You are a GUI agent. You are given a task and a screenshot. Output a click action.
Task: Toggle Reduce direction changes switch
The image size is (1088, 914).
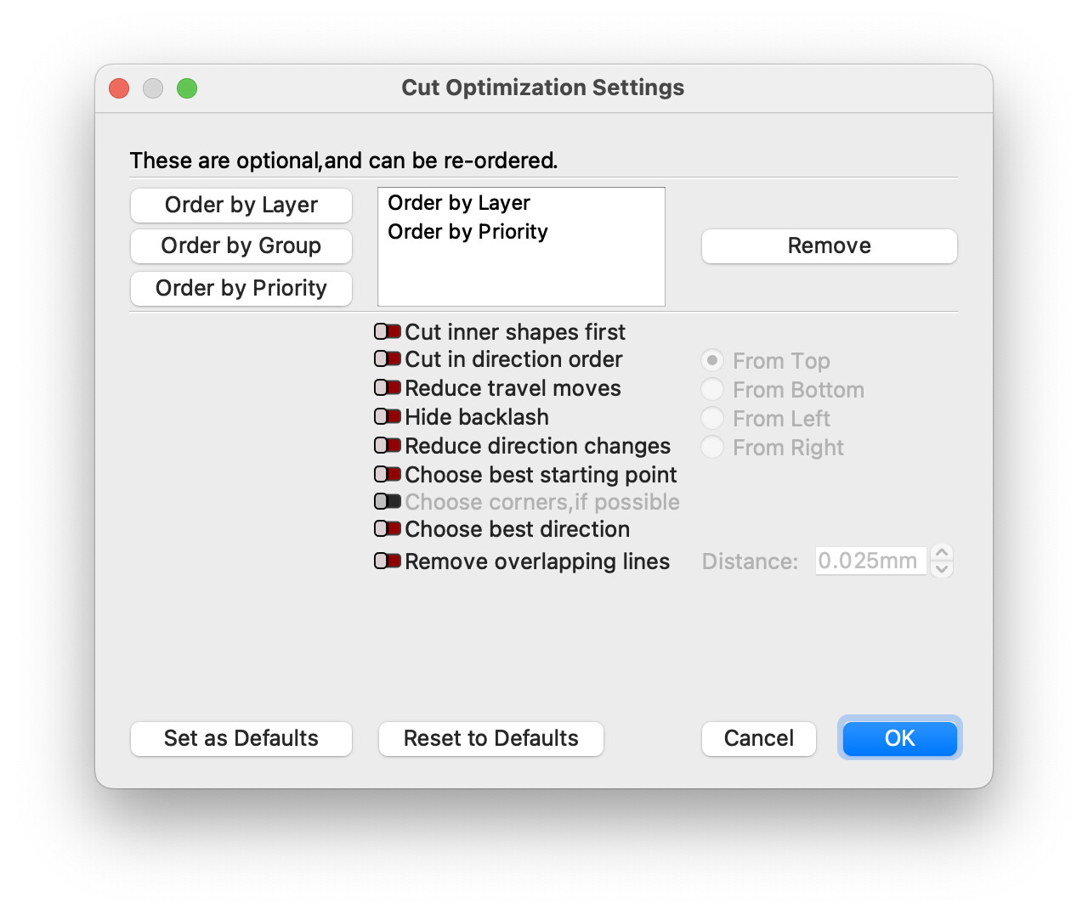tap(388, 446)
